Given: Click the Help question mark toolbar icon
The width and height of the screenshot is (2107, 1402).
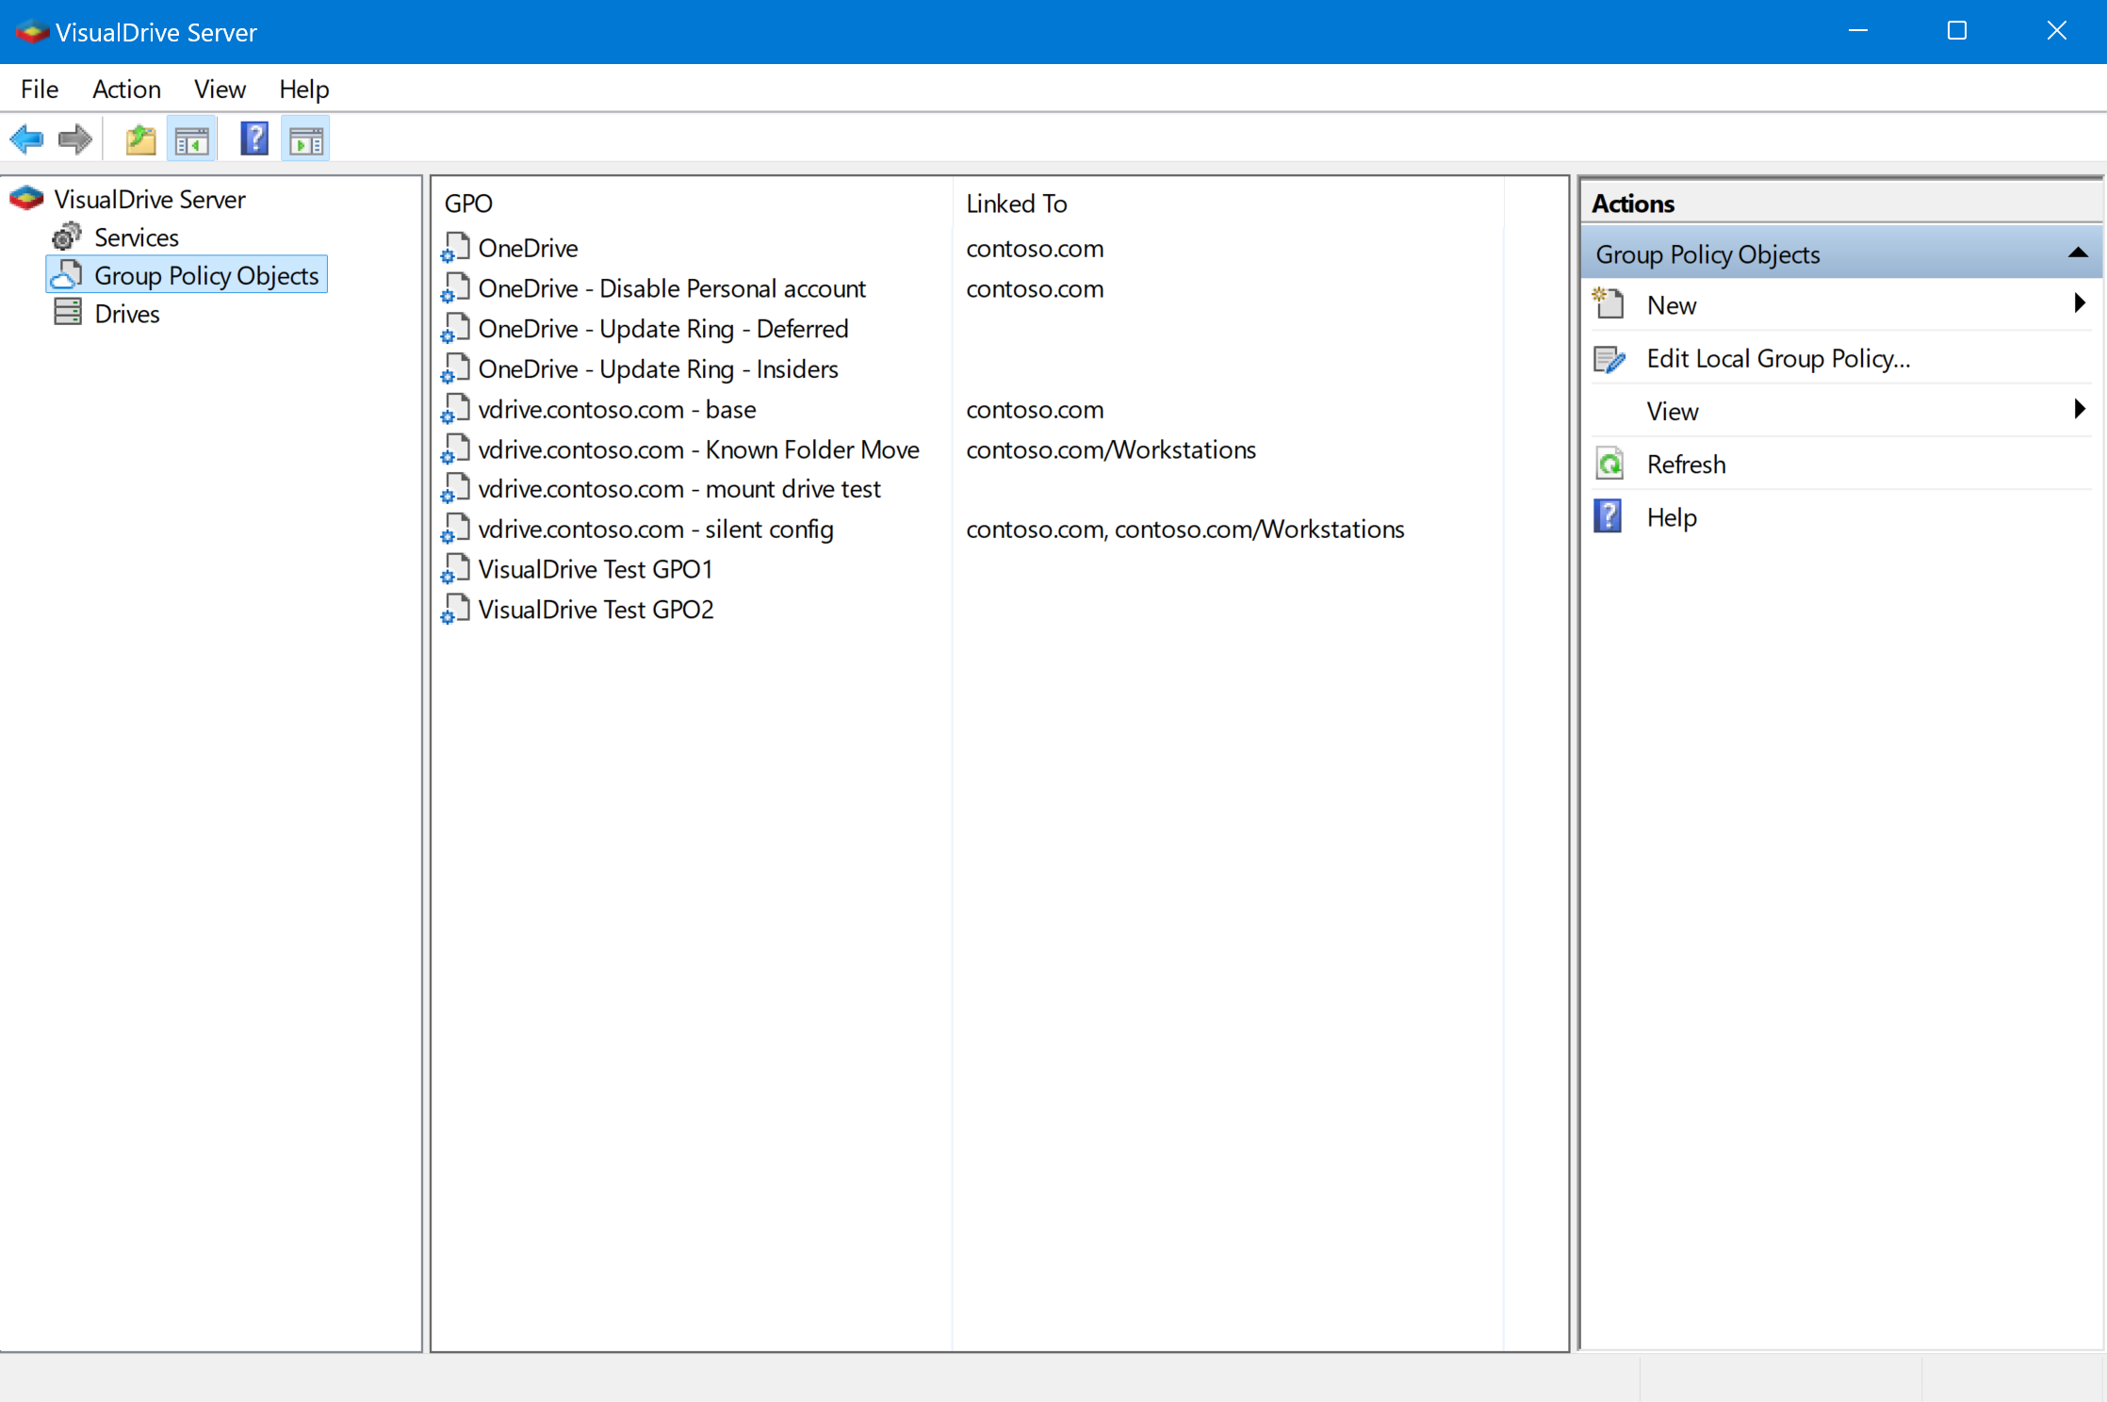Looking at the screenshot, I should pos(253,140).
